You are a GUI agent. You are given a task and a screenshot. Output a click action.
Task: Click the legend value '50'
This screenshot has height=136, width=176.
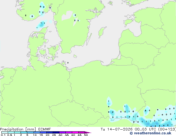(86, 135)
